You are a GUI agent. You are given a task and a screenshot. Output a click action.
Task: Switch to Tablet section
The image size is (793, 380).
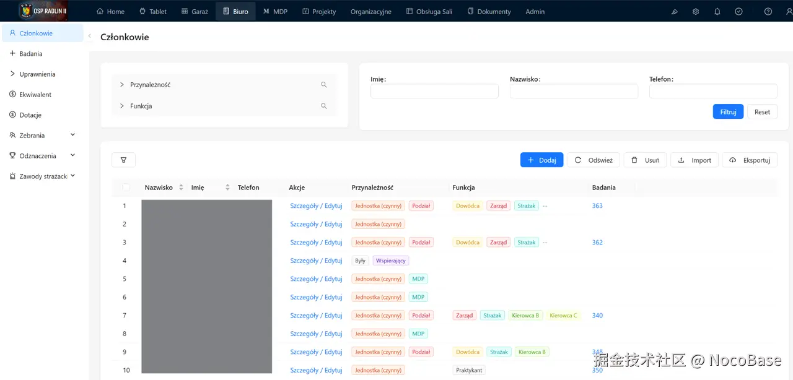(153, 11)
